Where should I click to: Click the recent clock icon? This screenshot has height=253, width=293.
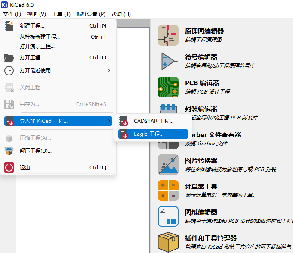(x=9, y=71)
